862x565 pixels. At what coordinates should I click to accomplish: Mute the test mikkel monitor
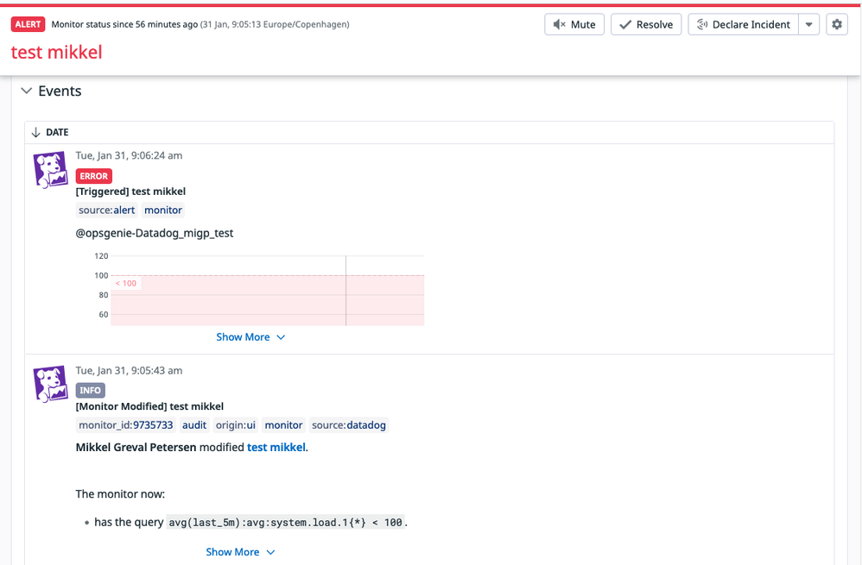point(574,24)
